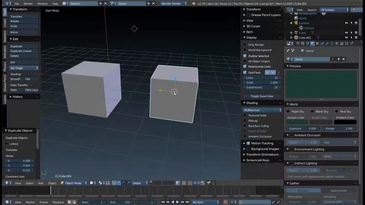Open the Window menu

coord(42,4)
